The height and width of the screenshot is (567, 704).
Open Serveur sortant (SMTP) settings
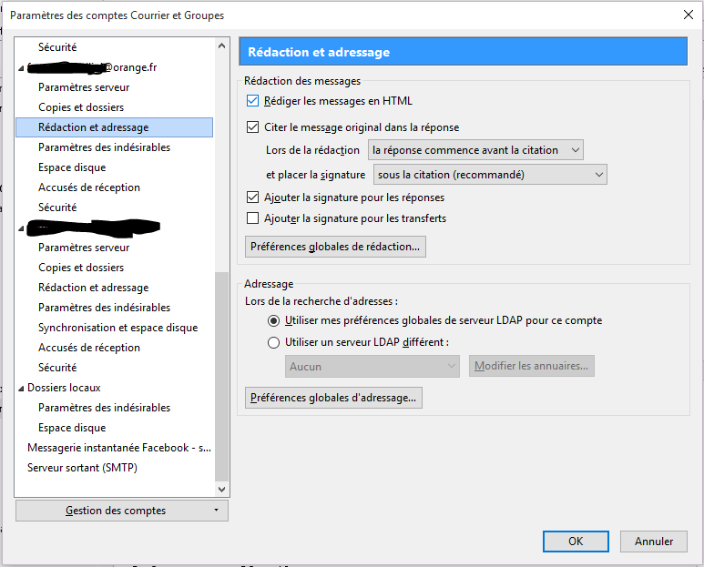tap(82, 468)
